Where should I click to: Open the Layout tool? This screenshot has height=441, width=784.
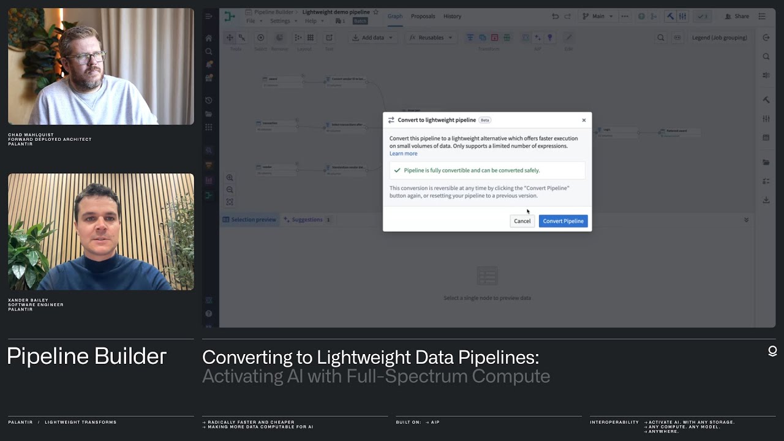click(x=304, y=37)
